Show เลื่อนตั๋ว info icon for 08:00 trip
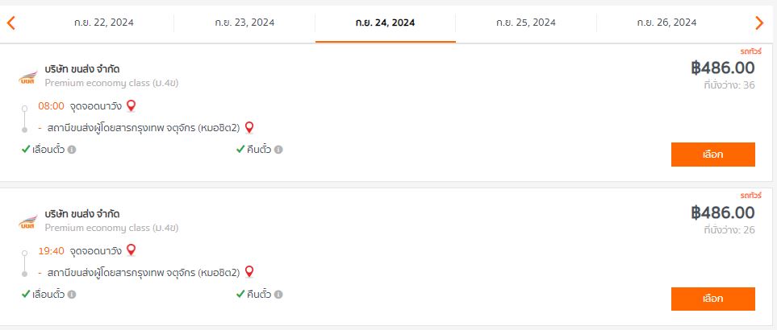 click(72, 150)
